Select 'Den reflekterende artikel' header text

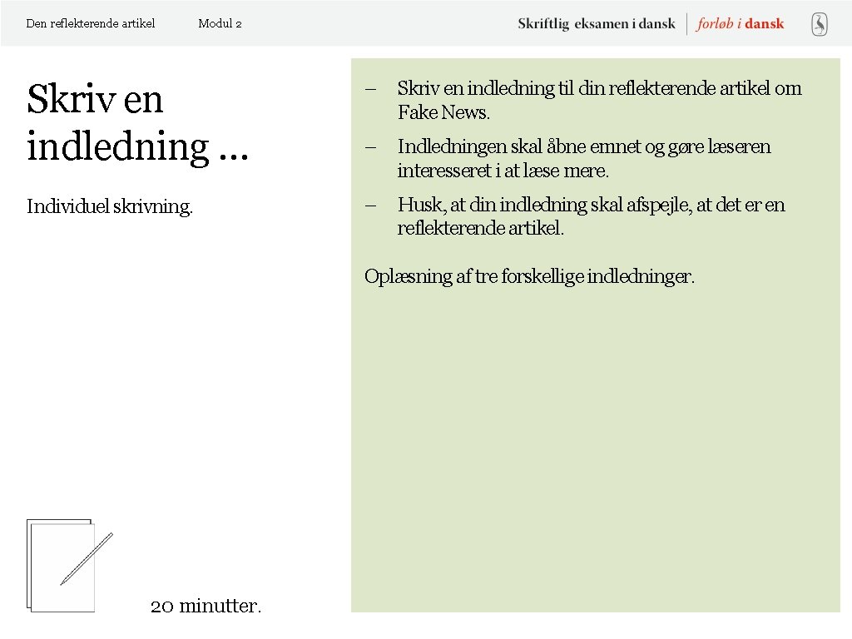[x=90, y=23]
